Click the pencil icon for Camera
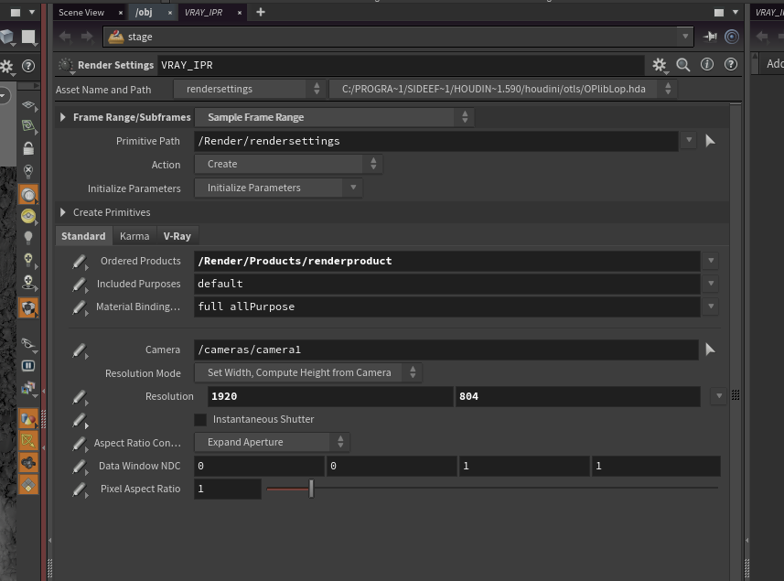 [80, 350]
